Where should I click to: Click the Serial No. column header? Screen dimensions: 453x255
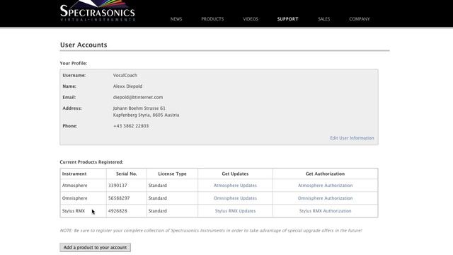tap(127, 174)
